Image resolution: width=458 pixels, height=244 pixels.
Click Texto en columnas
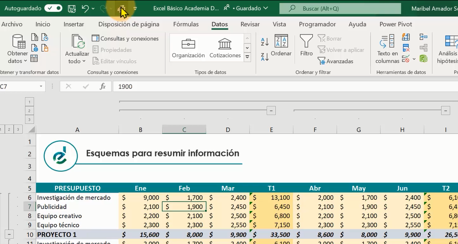point(387,49)
